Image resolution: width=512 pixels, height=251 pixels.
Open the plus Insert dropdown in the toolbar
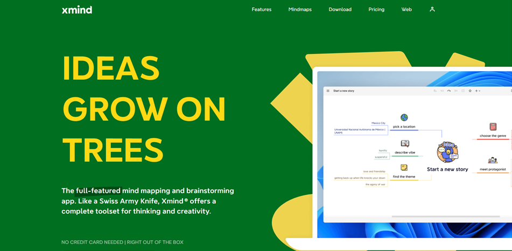tap(478, 91)
